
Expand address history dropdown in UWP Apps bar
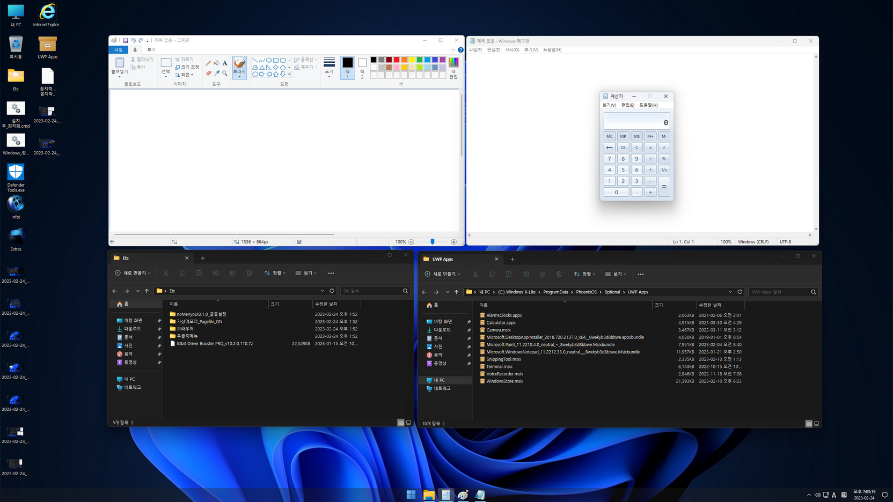[730, 292]
